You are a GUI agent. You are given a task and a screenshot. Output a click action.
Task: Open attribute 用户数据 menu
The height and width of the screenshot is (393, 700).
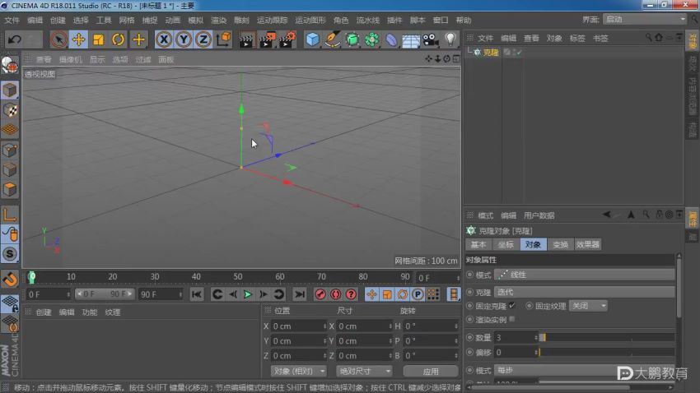(539, 215)
